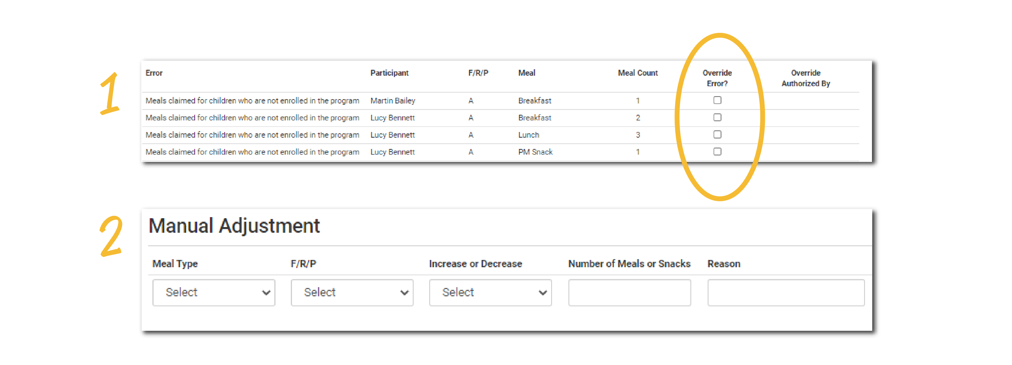Check override box for Lucy Bennett Lunch

click(x=717, y=134)
